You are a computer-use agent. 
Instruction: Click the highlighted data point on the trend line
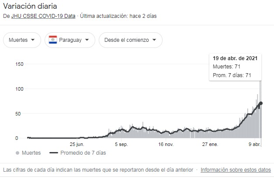(x=261, y=103)
